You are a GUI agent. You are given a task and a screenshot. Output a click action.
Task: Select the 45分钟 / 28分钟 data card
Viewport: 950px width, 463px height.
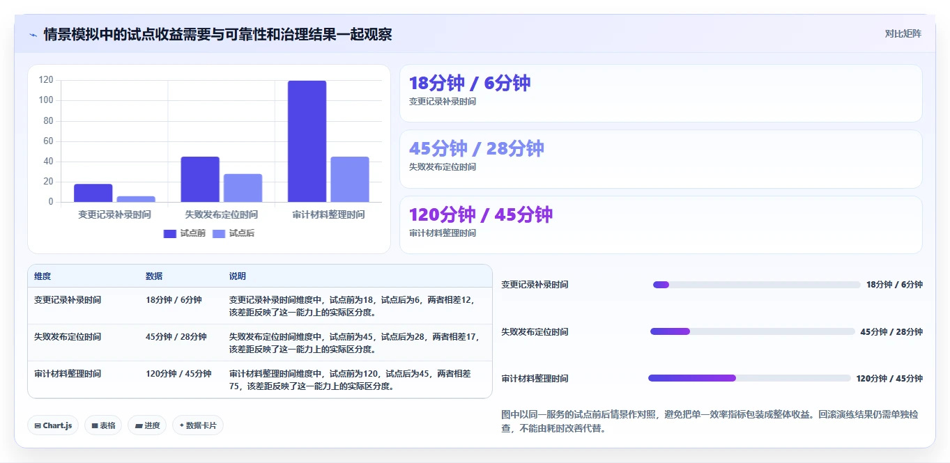pos(661,159)
